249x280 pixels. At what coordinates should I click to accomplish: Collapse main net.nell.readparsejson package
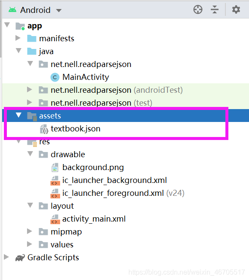point(30,64)
